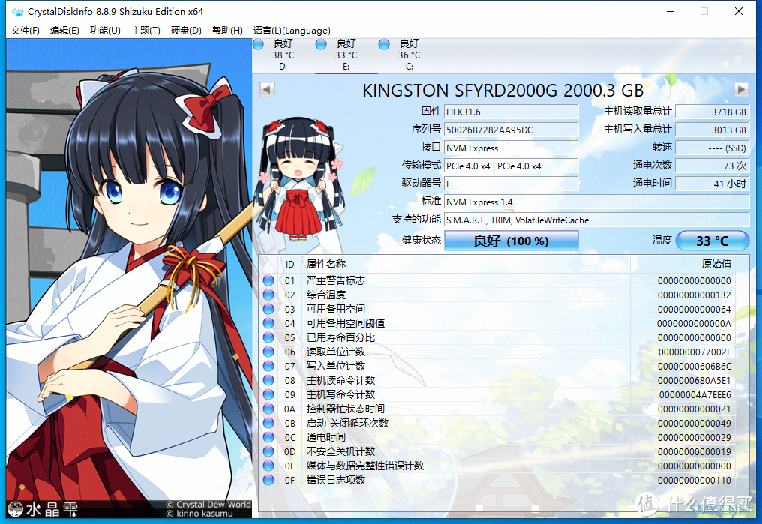Click status orb for attribute 05 已用寿命百分比
The width and height of the screenshot is (762, 524).
coord(268,337)
